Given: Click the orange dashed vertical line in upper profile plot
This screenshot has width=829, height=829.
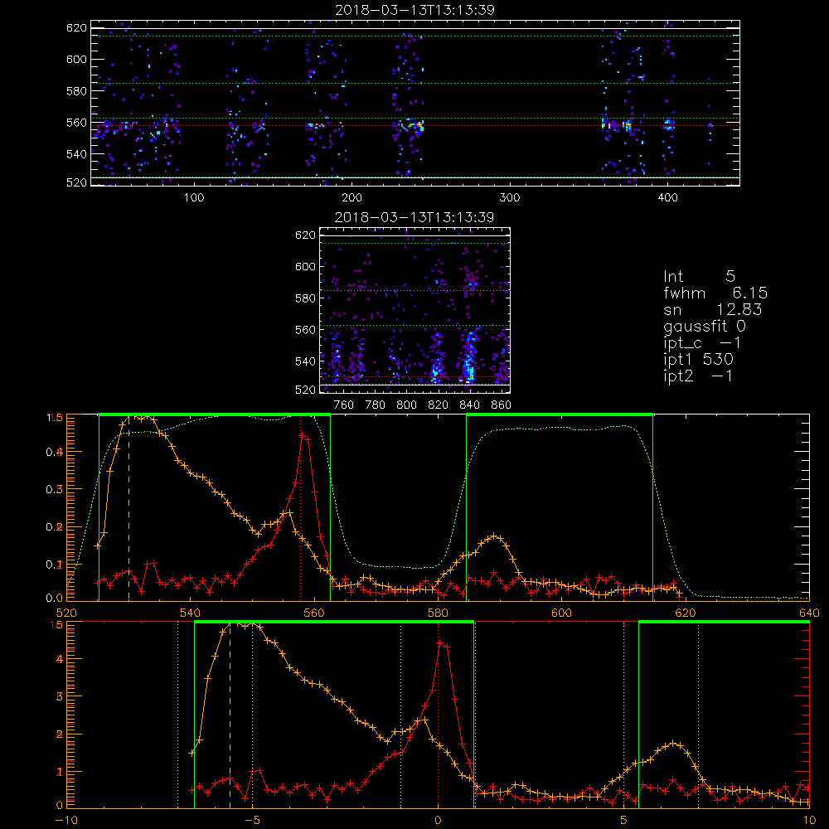Looking at the screenshot, I should click(129, 507).
